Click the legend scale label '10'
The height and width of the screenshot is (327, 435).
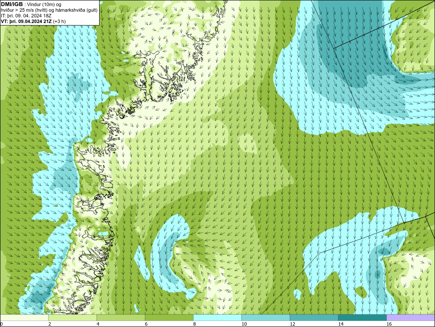pyautogui.click(x=244, y=324)
